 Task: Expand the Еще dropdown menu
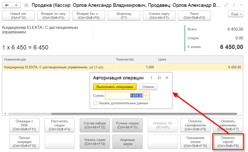pyautogui.click(x=235, y=14)
